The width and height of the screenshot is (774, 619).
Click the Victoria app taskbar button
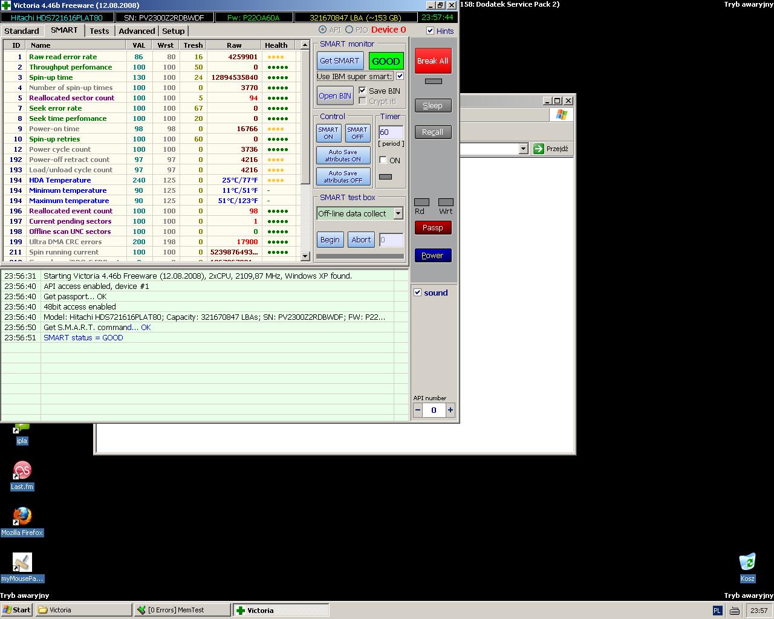pyautogui.click(x=281, y=610)
